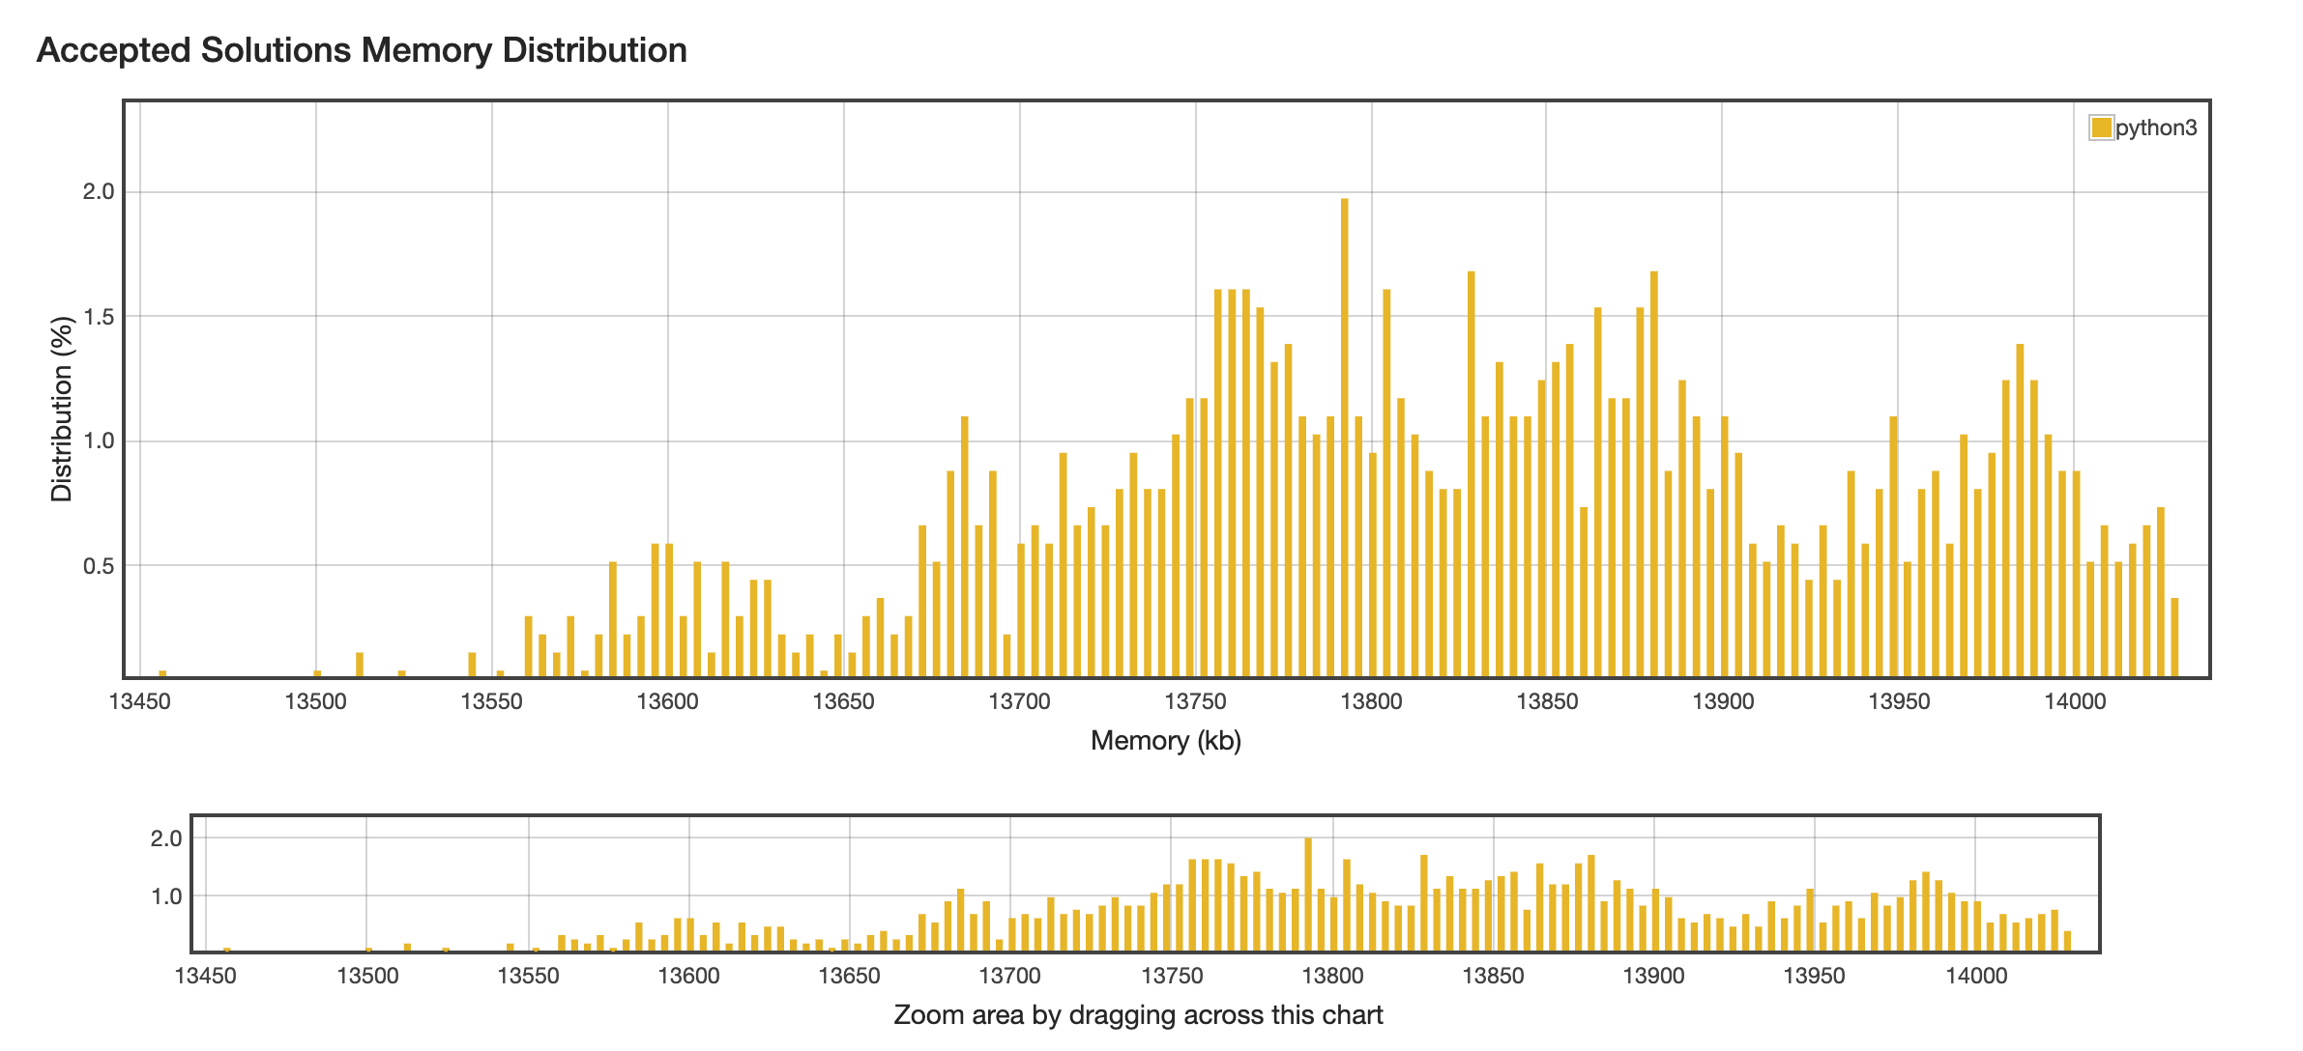
Task: Click the Memory (kb) axis title
Action: (x=1165, y=741)
